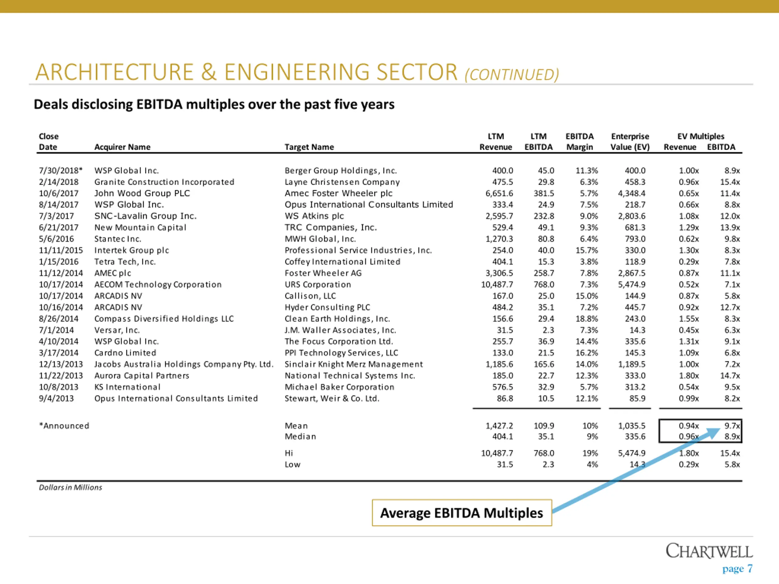Click 'Callison, LLC' target
Viewport: 779px width, 584px height.
(x=310, y=296)
